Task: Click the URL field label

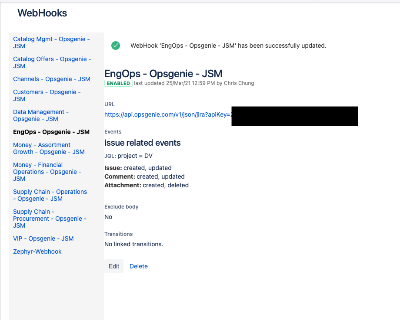Action: point(110,104)
